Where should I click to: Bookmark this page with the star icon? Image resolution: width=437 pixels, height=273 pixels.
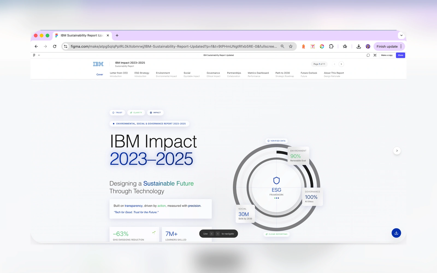click(291, 46)
